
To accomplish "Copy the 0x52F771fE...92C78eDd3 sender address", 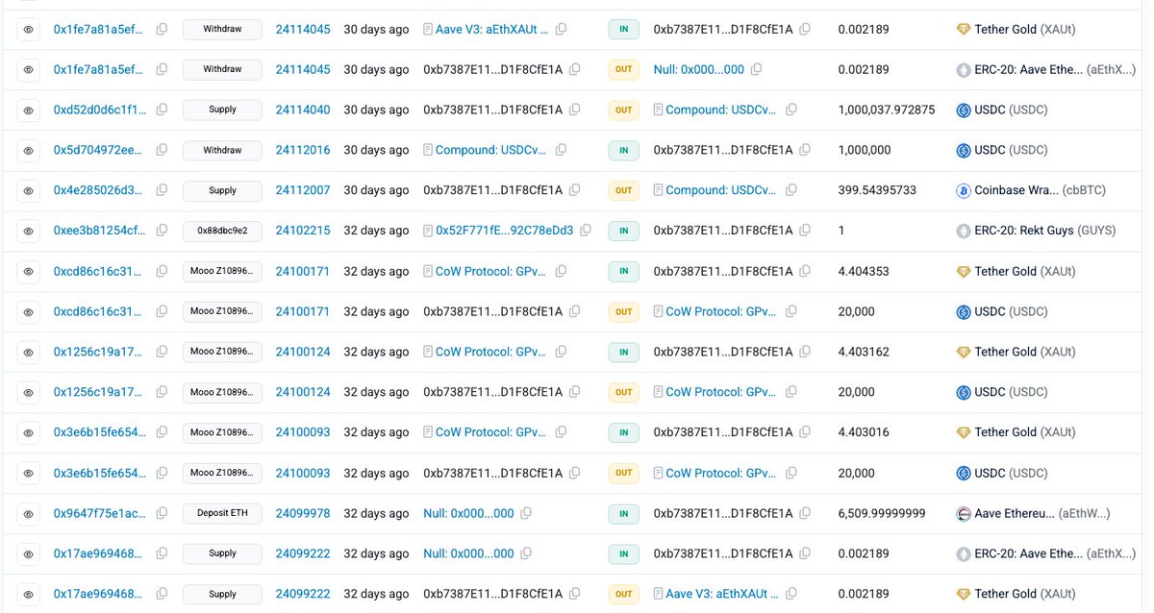I will point(586,231).
